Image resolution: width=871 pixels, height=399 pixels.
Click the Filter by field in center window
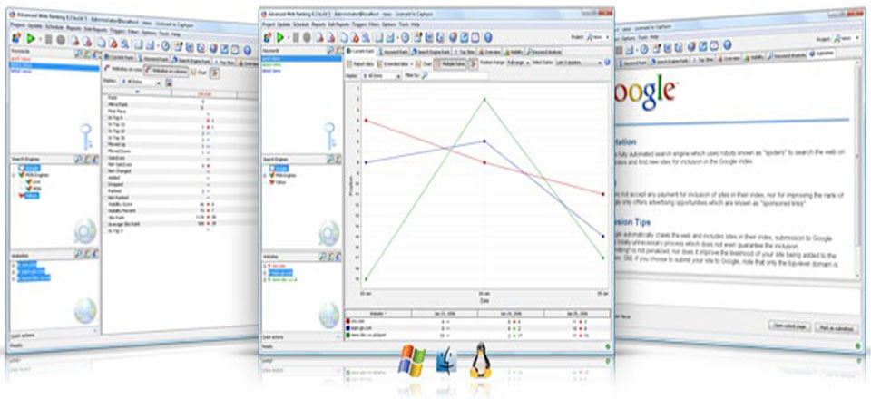click(x=455, y=75)
